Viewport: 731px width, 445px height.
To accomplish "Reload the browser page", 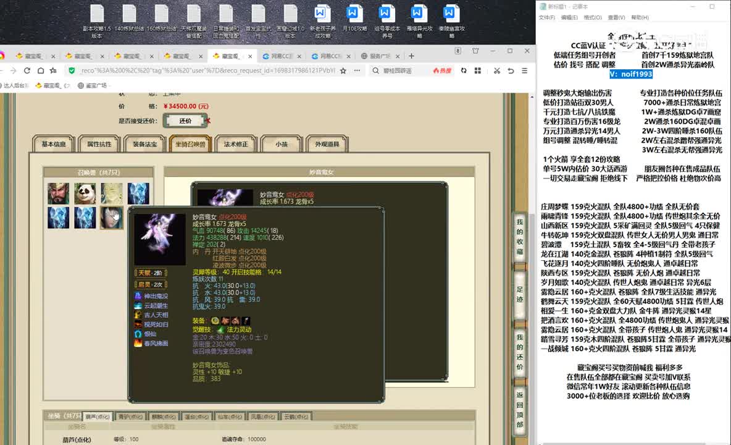I will (27, 70).
